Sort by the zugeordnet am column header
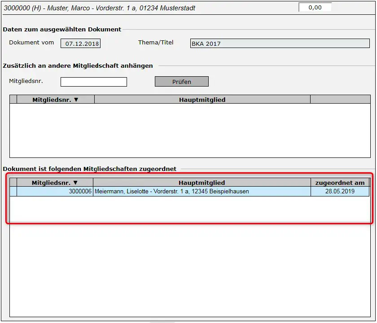The width and height of the screenshot is (377, 323). [x=340, y=183]
